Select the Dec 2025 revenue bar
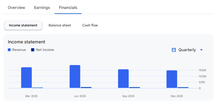Screen dimensions: 217x104 tap(172, 79)
